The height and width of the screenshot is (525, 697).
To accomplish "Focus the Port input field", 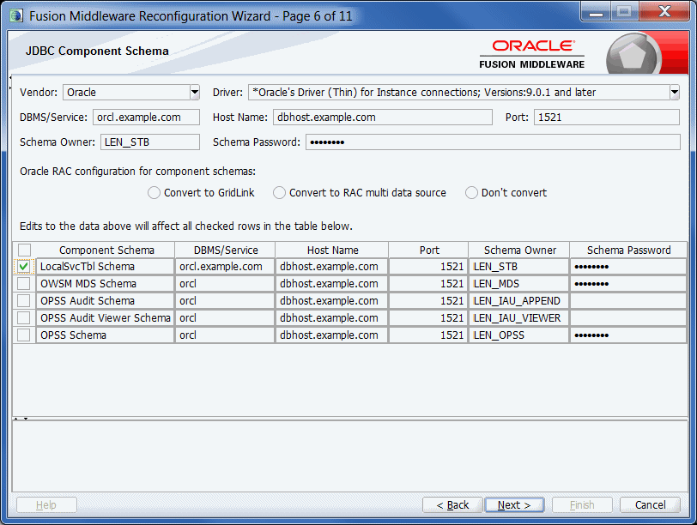I will [606, 118].
